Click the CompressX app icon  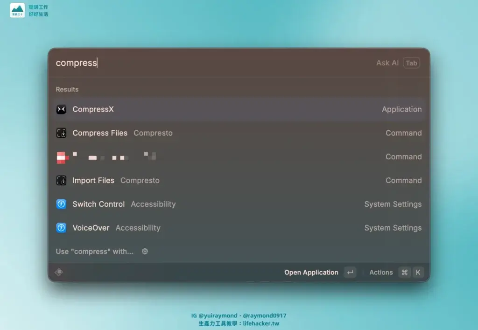pos(61,109)
